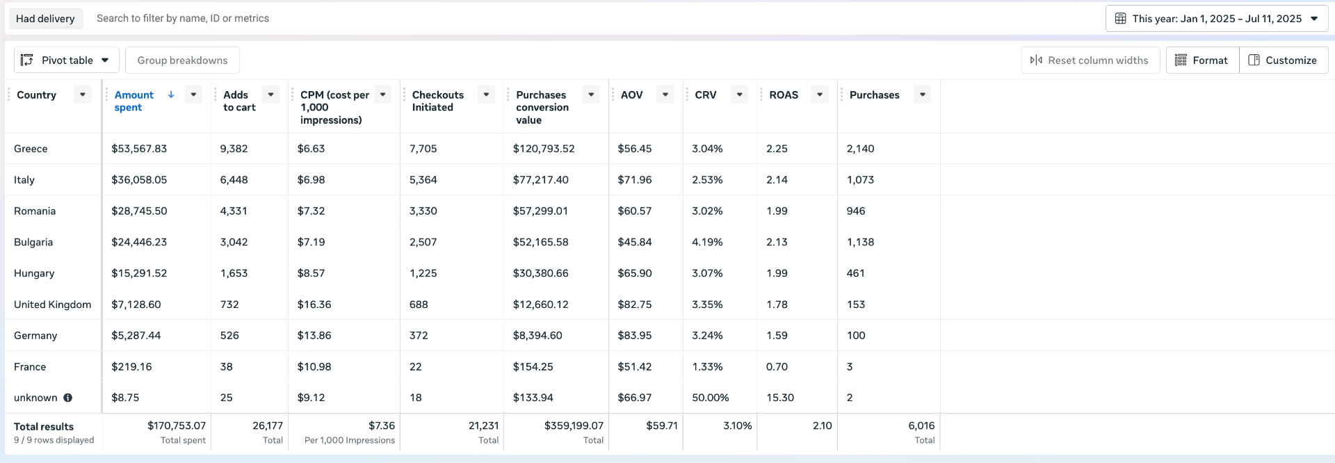Click Italy AOV value $71.96
Screen dimensions: 1335x463
coord(635,180)
